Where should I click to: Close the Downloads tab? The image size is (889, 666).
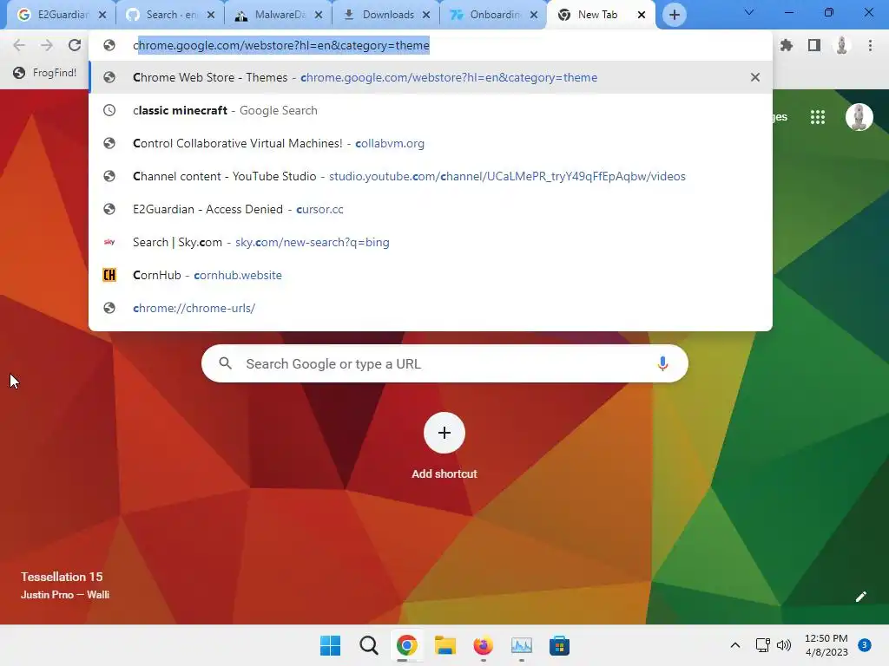[x=425, y=15]
